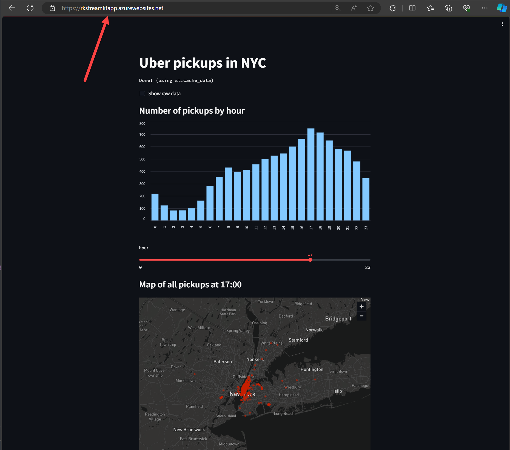Viewport: 510px width, 450px height.
Task: Open browser Settings and more menu
Action: point(485,8)
